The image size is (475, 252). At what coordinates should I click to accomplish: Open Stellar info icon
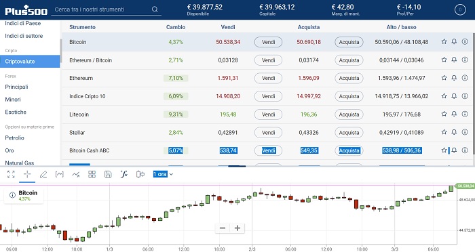(465, 132)
